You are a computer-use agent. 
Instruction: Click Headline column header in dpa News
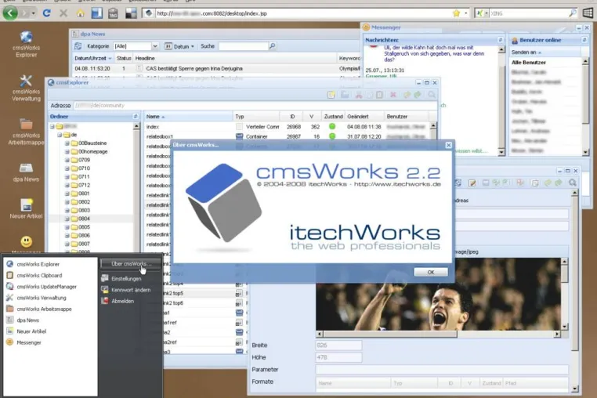click(x=234, y=58)
